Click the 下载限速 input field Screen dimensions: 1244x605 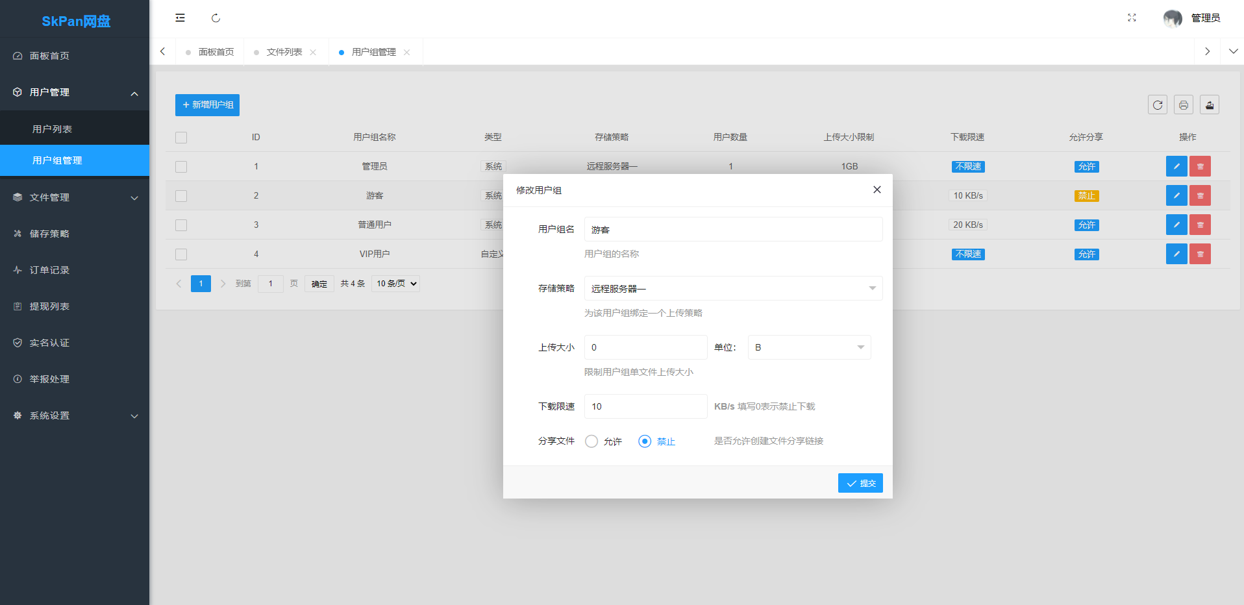click(x=645, y=406)
